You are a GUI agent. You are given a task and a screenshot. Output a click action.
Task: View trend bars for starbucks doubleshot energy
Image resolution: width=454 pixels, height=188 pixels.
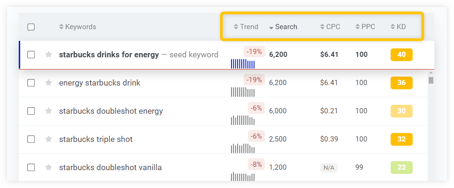[243, 120]
